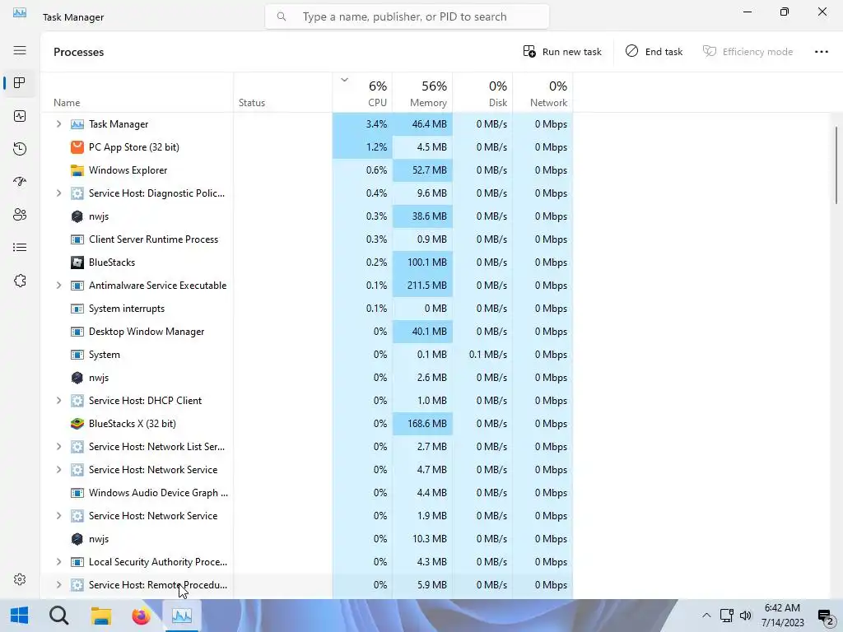Sort by the Name column header
The image size is (843, 632).
point(137,92)
